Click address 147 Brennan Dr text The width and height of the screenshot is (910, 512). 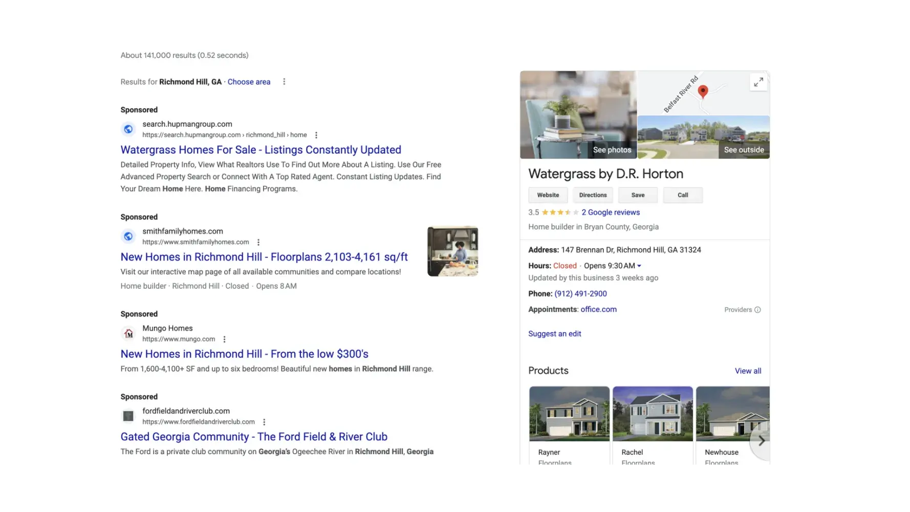(x=631, y=250)
